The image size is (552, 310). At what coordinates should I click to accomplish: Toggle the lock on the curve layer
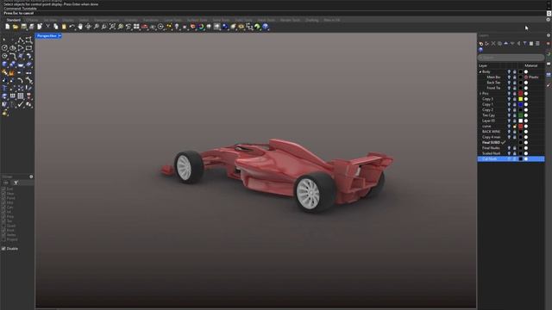pyautogui.click(x=514, y=127)
